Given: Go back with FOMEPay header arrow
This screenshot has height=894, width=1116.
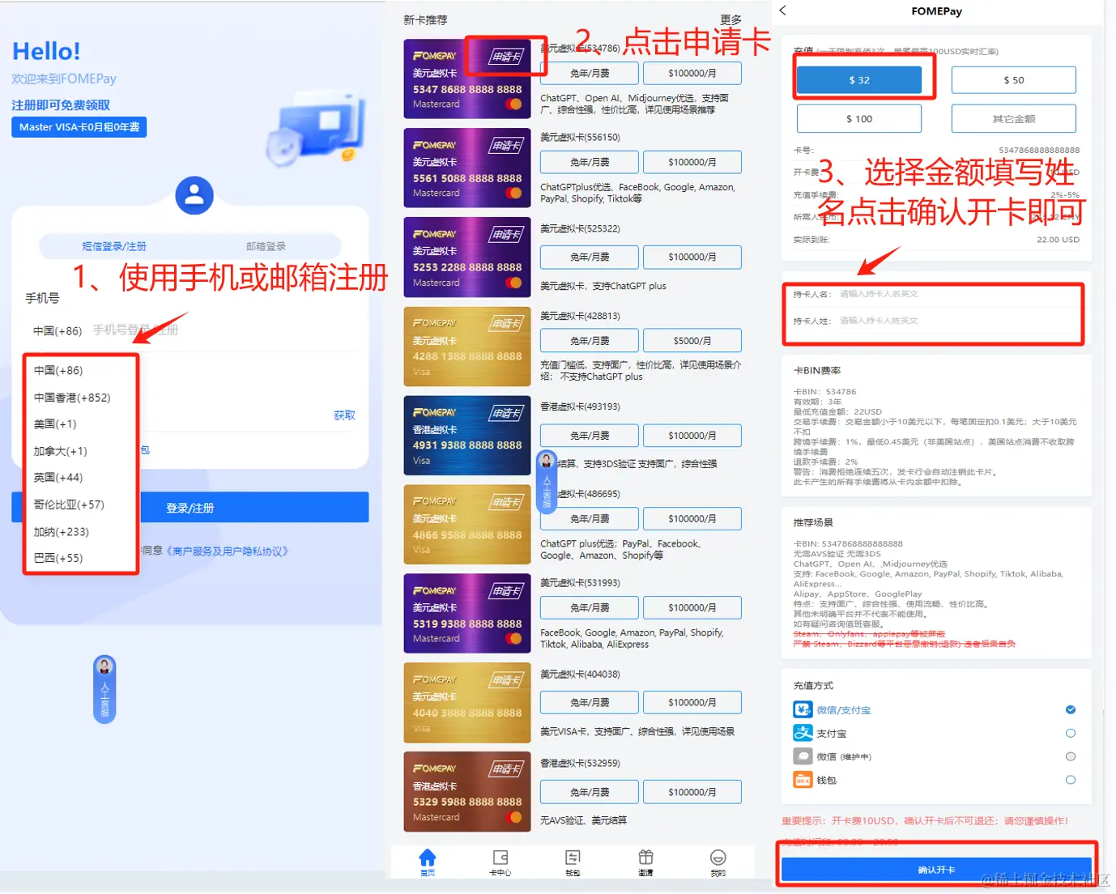Looking at the screenshot, I should pos(782,11).
